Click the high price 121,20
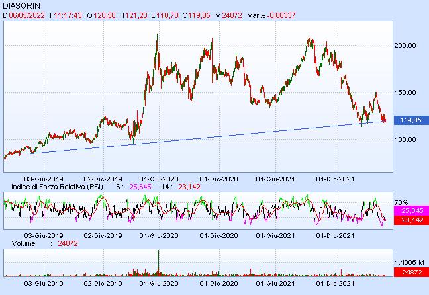The image size is (429, 295). (136, 15)
